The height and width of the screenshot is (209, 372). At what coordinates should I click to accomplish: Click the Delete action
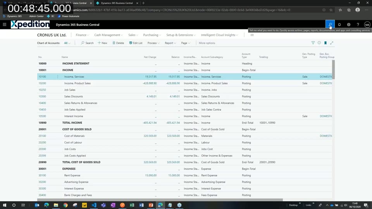[x=118, y=43]
